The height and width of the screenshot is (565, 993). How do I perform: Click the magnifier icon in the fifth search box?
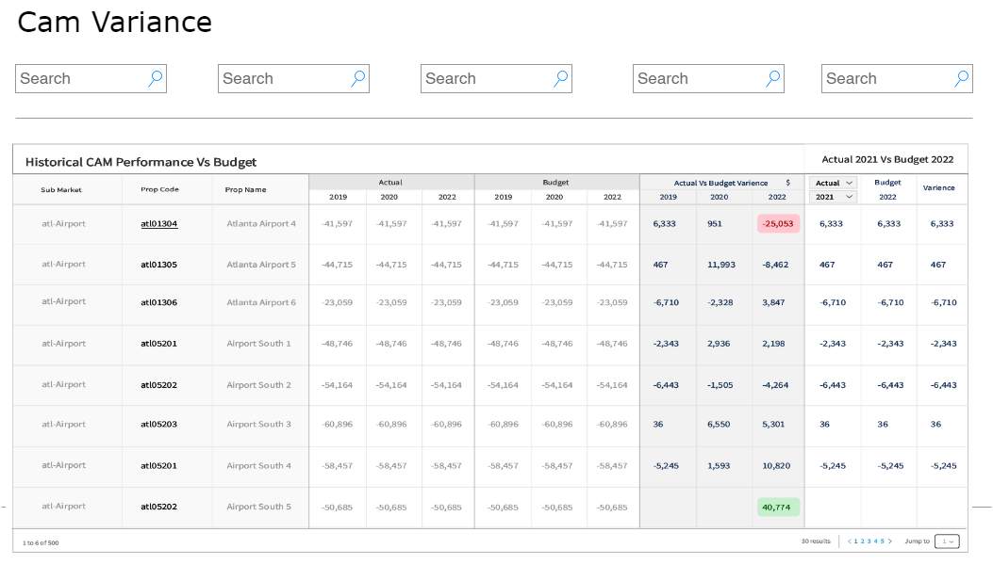962,79
